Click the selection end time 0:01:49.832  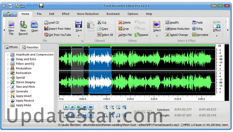207,109
